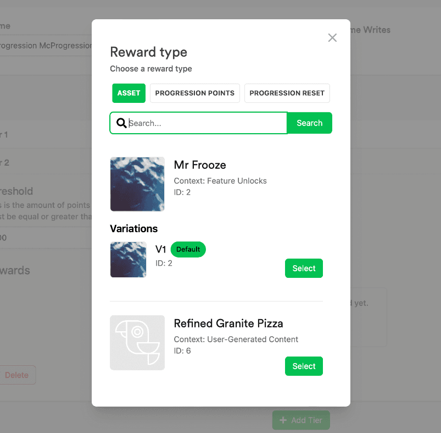Click the Refined Granite Pizza title
This screenshot has width=441, height=433.
click(228, 324)
